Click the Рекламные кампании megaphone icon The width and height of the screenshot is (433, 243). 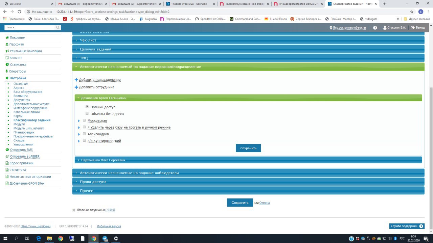click(x=7, y=51)
